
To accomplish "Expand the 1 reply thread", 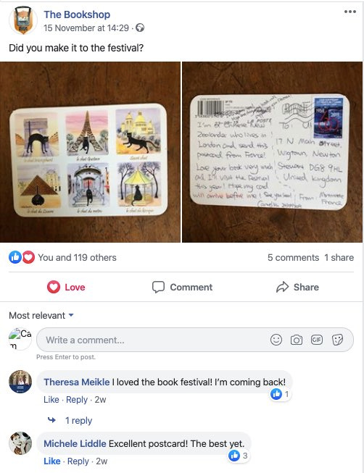I will click(x=78, y=420).
